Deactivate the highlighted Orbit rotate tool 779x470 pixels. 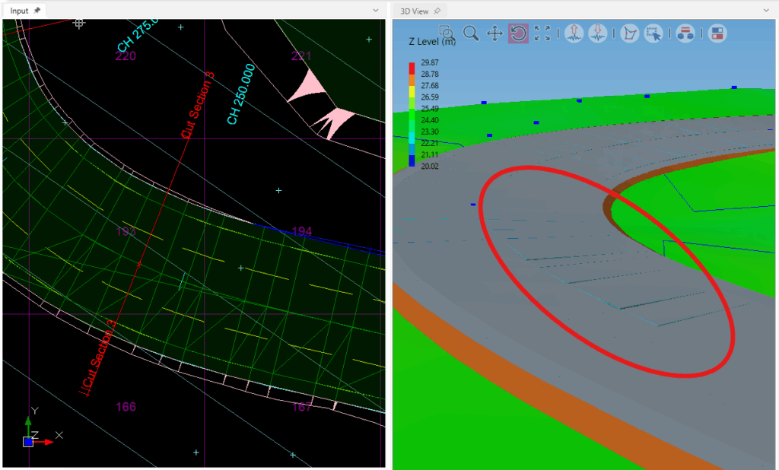(x=520, y=33)
